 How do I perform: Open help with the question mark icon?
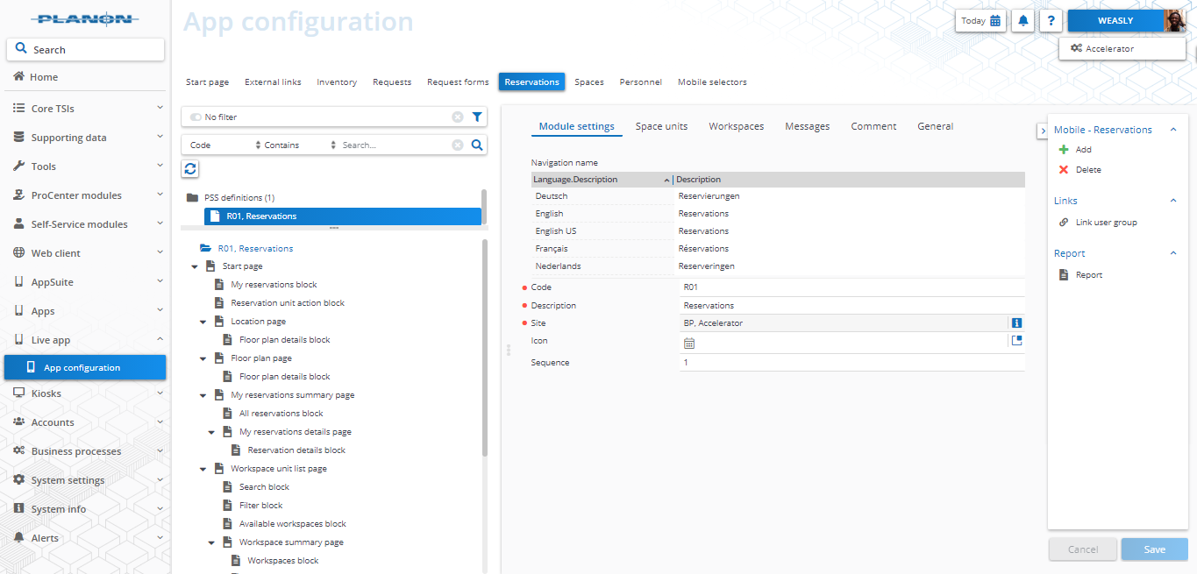[x=1051, y=19]
